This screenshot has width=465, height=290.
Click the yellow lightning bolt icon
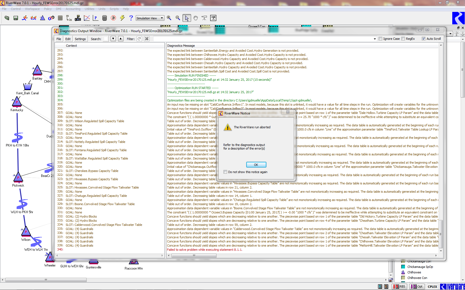(x=122, y=18)
